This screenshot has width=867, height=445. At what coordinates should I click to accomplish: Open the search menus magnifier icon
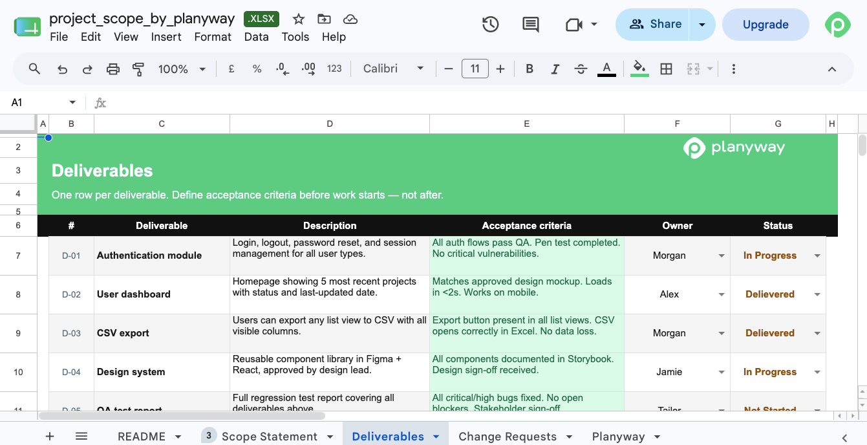point(35,69)
